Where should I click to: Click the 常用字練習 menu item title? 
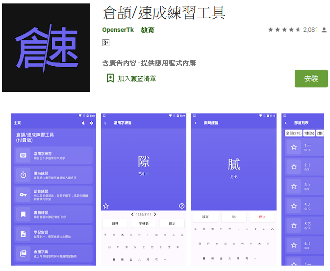43,154
